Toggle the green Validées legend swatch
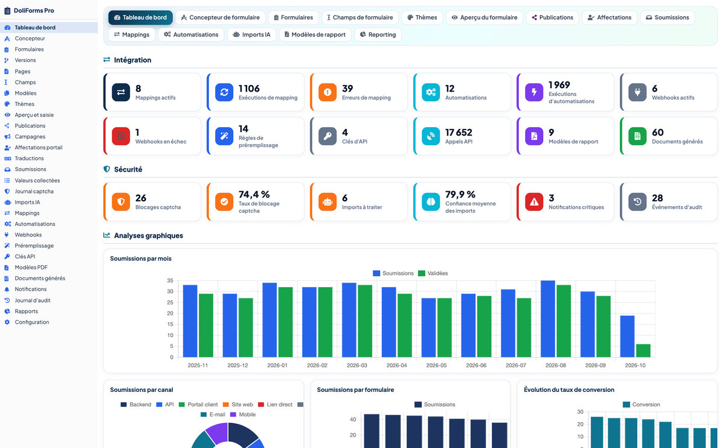Screen dimensions: 725x448 click(x=422, y=273)
